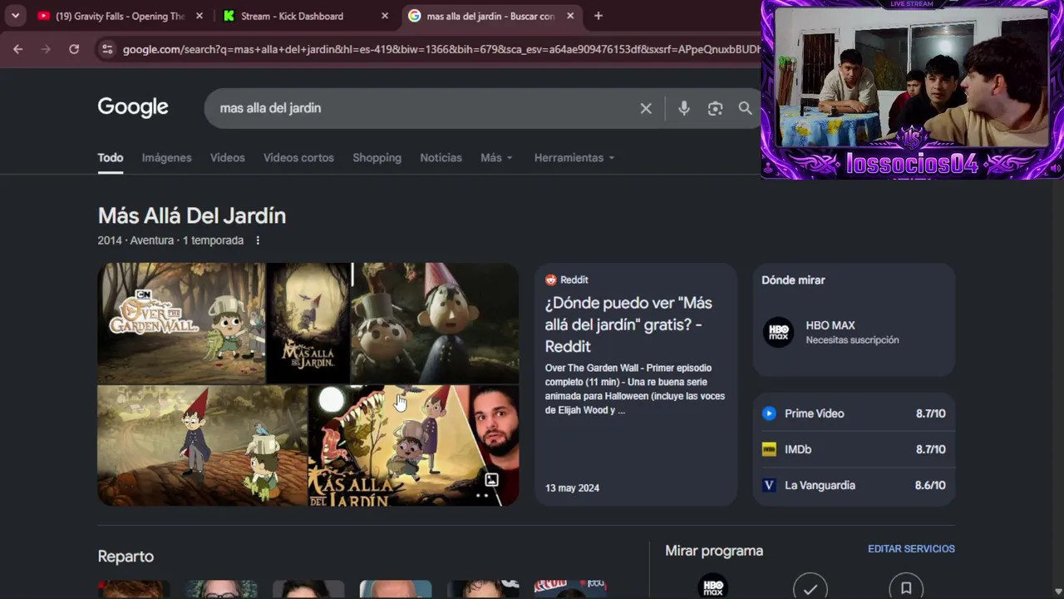The width and height of the screenshot is (1064, 599).
Task: Open Videos cortos results
Action: pyautogui.click(x=298, y=157)
